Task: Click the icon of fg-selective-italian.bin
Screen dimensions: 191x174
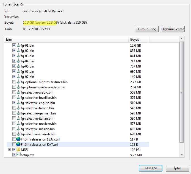Action: 18,118
